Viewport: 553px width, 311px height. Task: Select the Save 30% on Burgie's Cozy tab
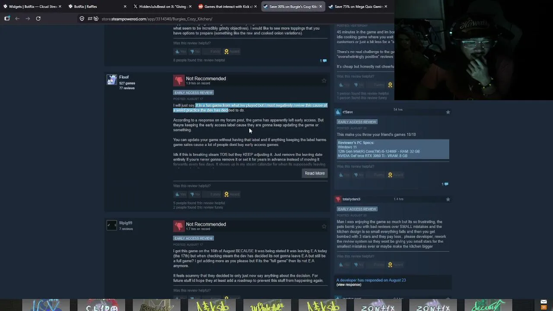tap(292, 6)
